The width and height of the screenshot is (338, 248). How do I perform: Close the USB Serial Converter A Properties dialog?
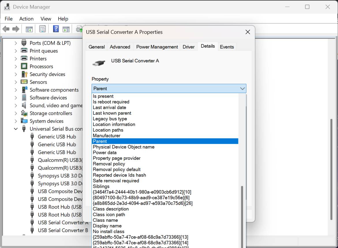[248, 32]
